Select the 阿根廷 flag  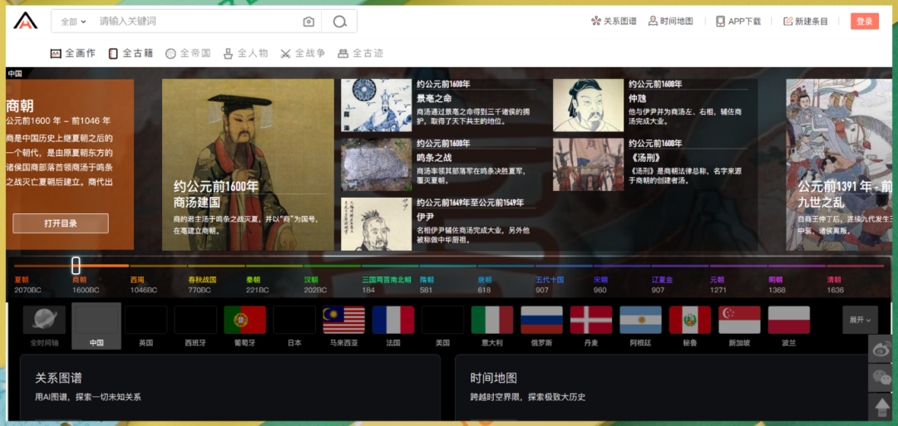coord(641,321)
